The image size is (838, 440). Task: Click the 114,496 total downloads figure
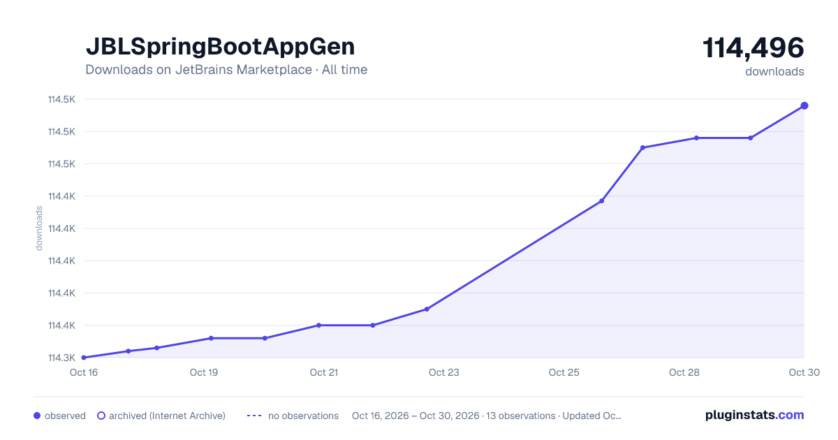754,48
